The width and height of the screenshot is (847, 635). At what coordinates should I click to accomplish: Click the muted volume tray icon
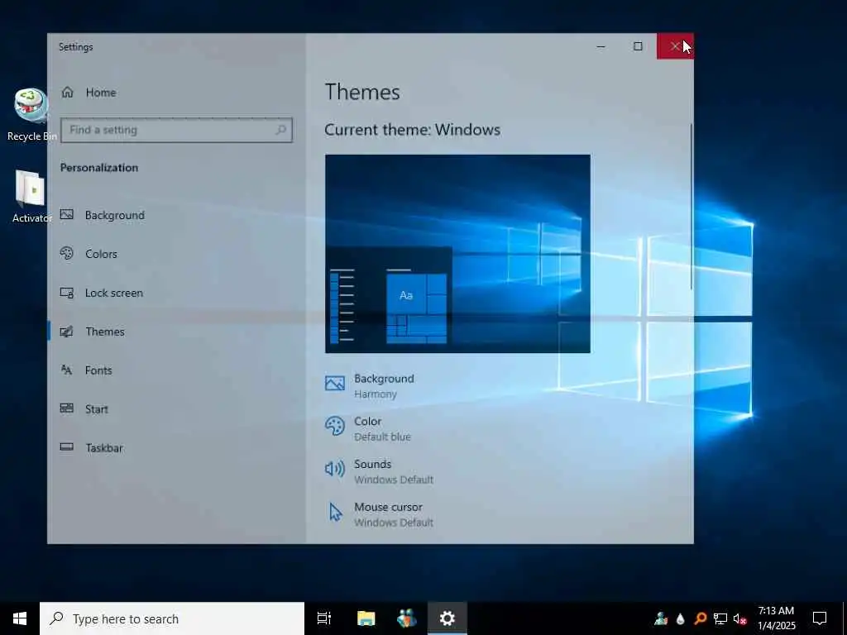coord(739,618)
